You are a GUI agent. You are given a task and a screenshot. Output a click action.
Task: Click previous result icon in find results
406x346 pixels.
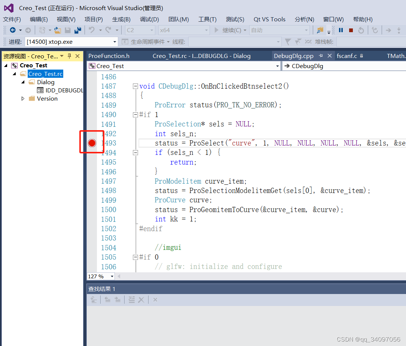click(107, 300)
